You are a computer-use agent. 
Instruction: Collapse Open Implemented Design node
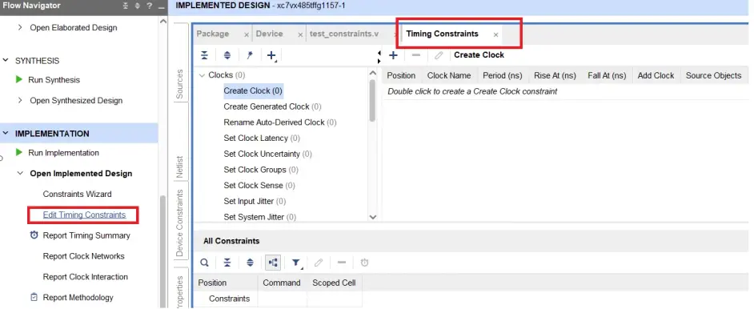coord(20,173)
